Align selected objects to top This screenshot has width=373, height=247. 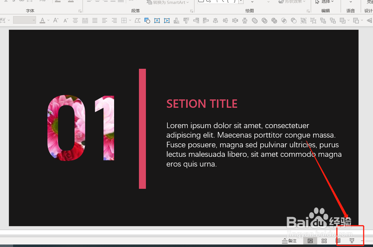click(186, 20)
